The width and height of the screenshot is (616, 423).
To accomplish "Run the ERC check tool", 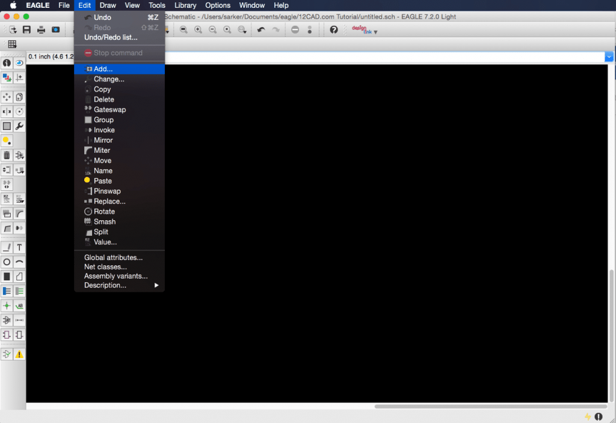I will pyautogui.click(x=6, y=354).
